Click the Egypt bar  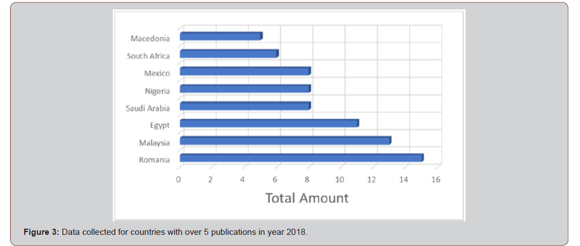269,123
